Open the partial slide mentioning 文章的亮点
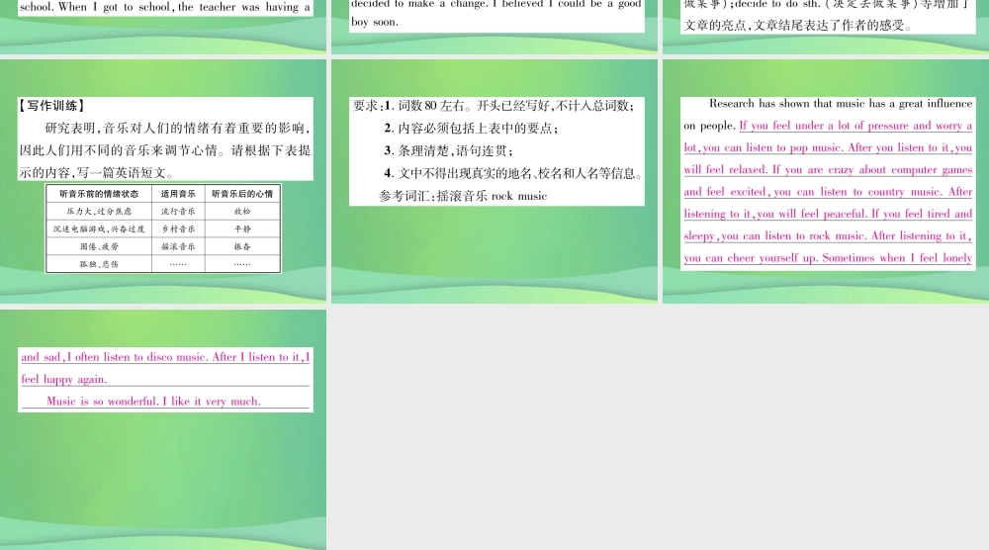The image size is (989, 550). point(826,27)
